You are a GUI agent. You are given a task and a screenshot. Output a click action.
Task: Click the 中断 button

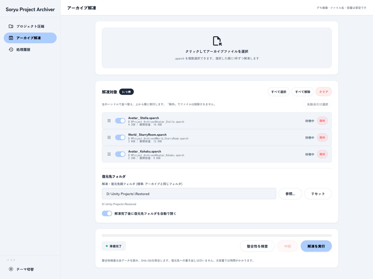click(288, 246)
